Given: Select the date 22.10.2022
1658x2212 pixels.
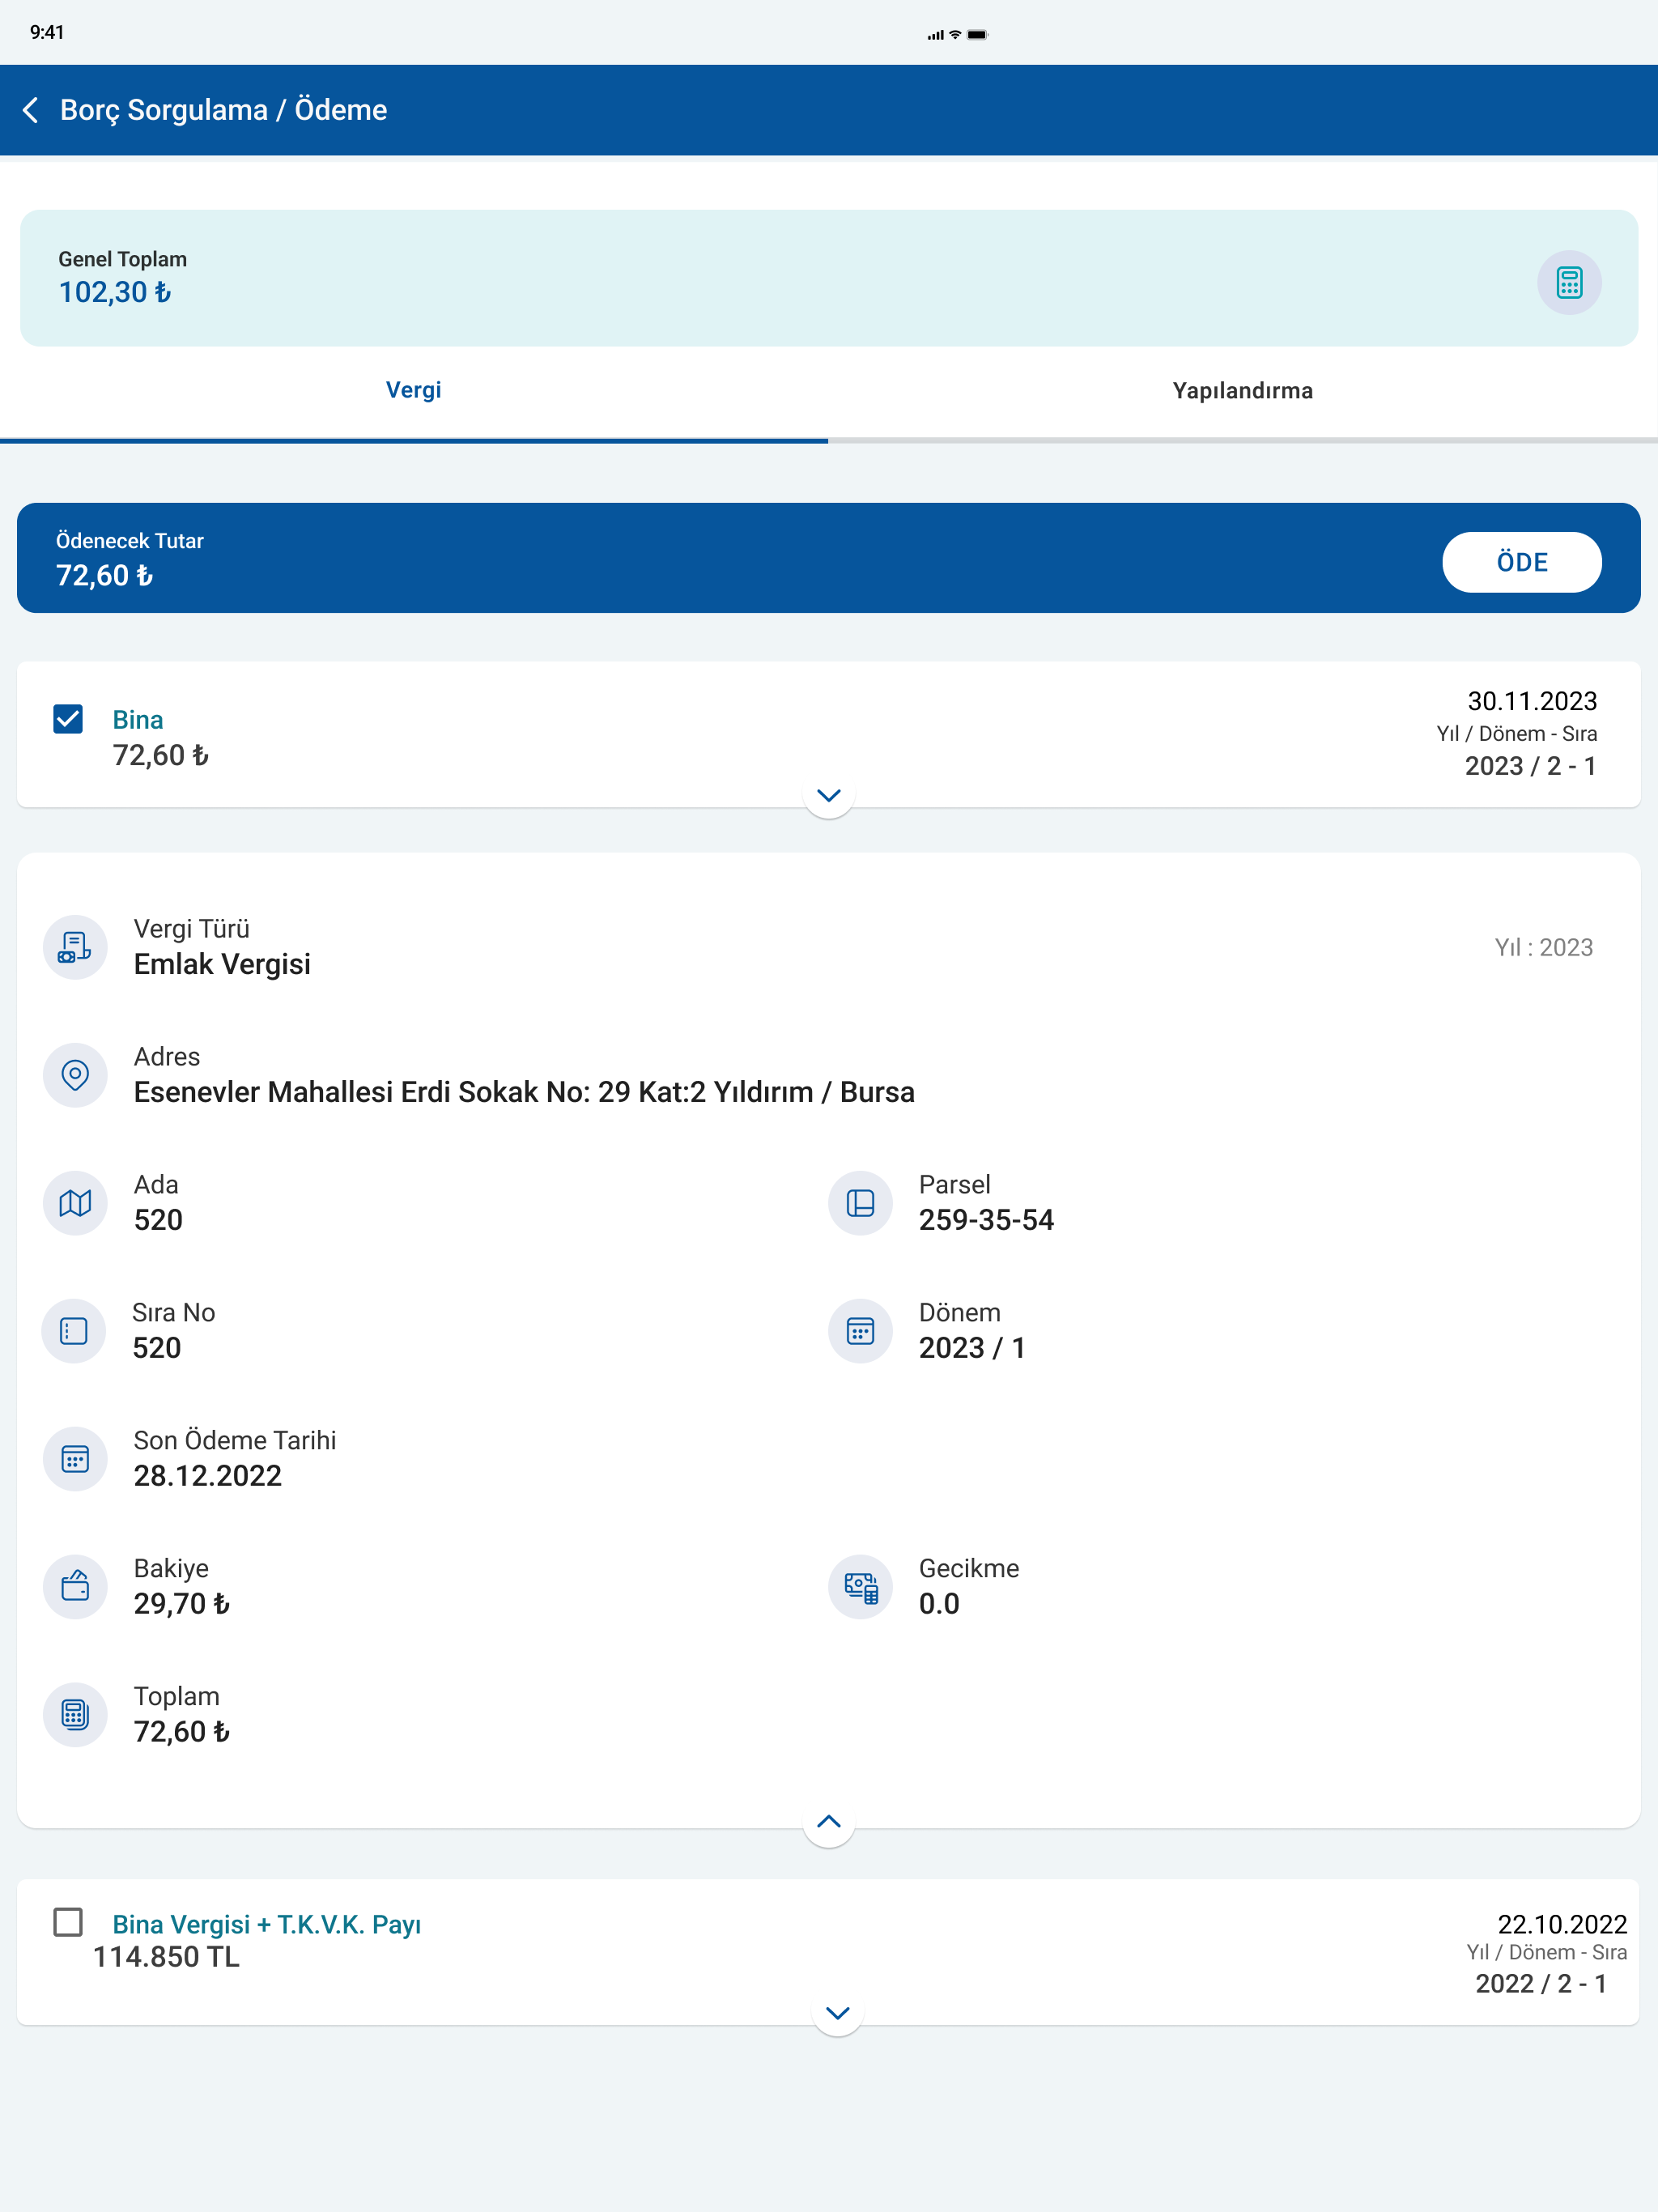Looking at the screenshot, I should pyautogui.click(x=1562, y=1925).
